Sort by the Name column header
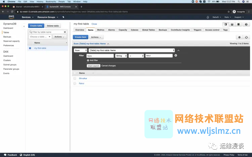Viewport: 252px width, 157px height. click(x=82, y=73)
